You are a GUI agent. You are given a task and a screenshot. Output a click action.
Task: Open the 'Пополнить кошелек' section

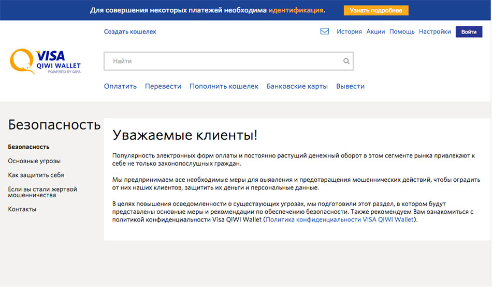tap(224, 86)
